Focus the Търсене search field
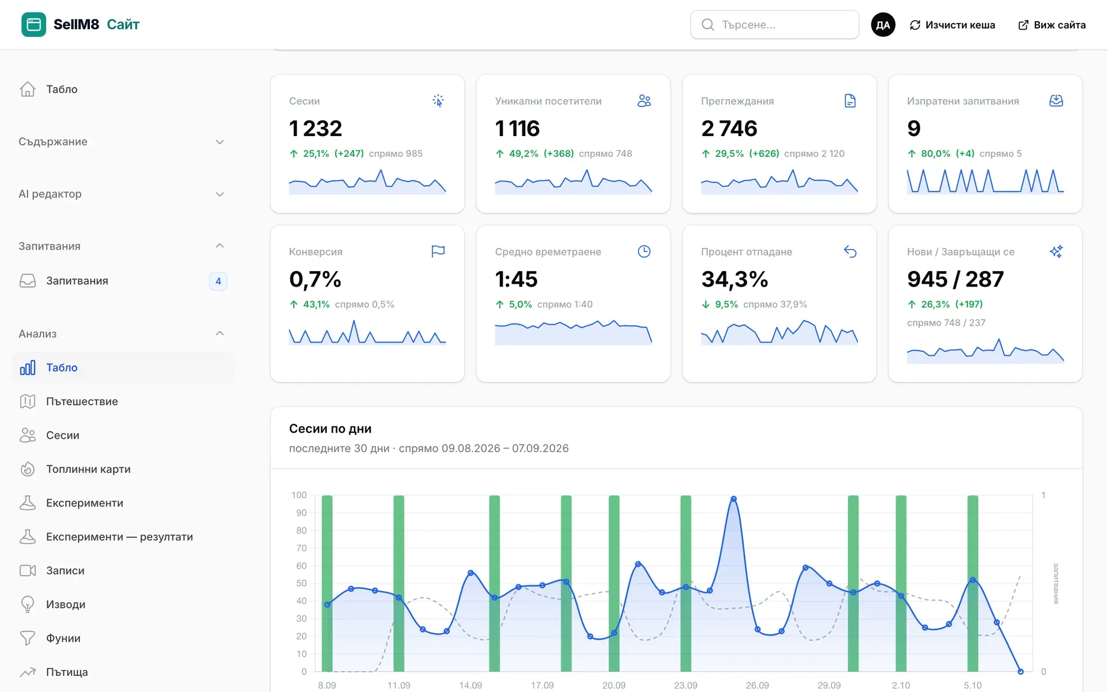1107x692 pixels. (x=774, y=25)
